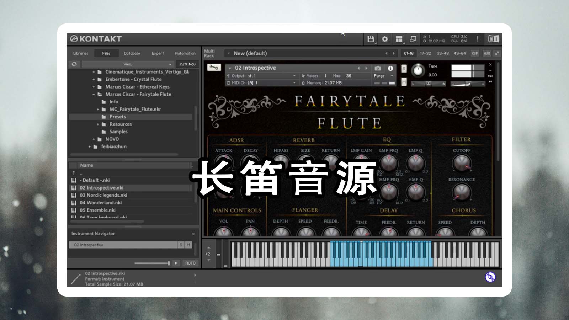Select the 33-48 rack page
Viewport: 569px width, 320px height.
pyautogui.click(x=443, y=53)
